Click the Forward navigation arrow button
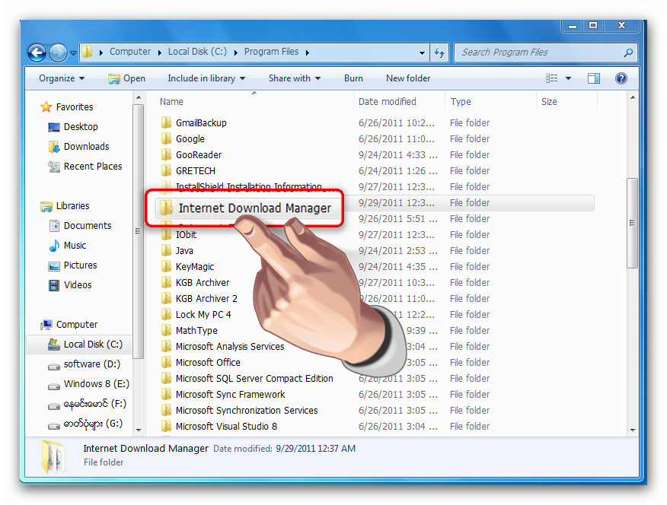Viewport: 667px width, 505px height. pos(58,52)
